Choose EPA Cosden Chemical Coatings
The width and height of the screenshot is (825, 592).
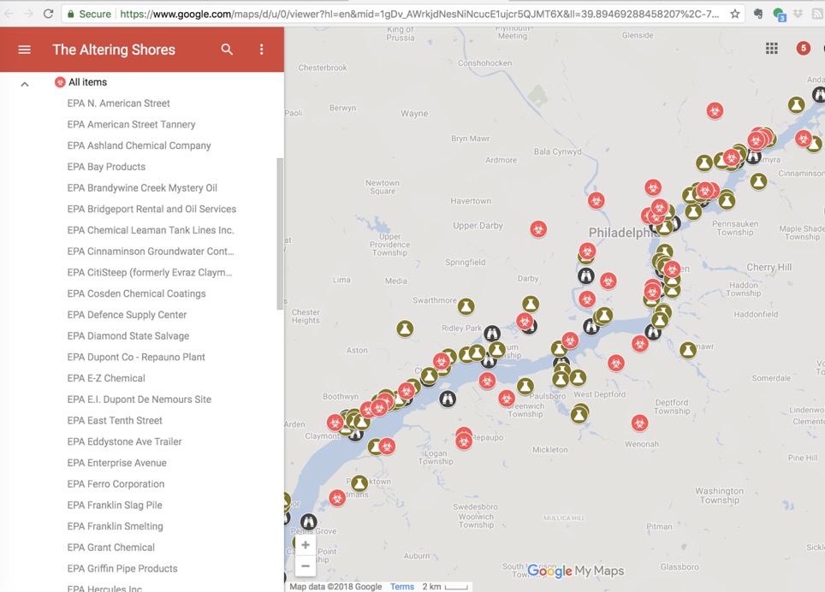tap(136, 293)
